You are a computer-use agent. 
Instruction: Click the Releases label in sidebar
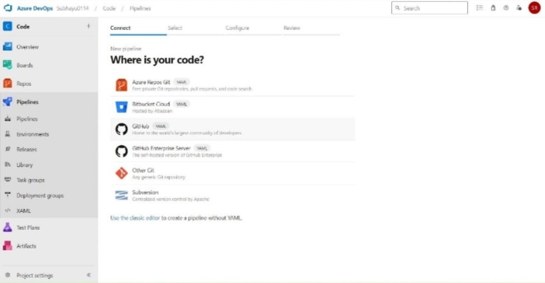pos(27,149)
